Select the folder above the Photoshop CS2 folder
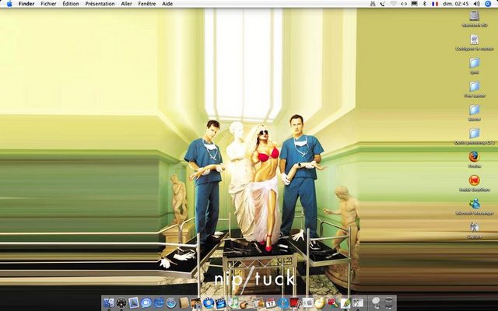The height and width of the screenshot is (311, 498). click(x=475, y=110)
